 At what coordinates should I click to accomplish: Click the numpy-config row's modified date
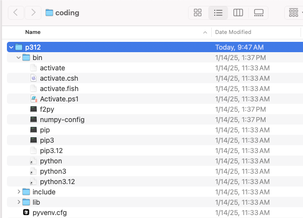pos(241,120)
